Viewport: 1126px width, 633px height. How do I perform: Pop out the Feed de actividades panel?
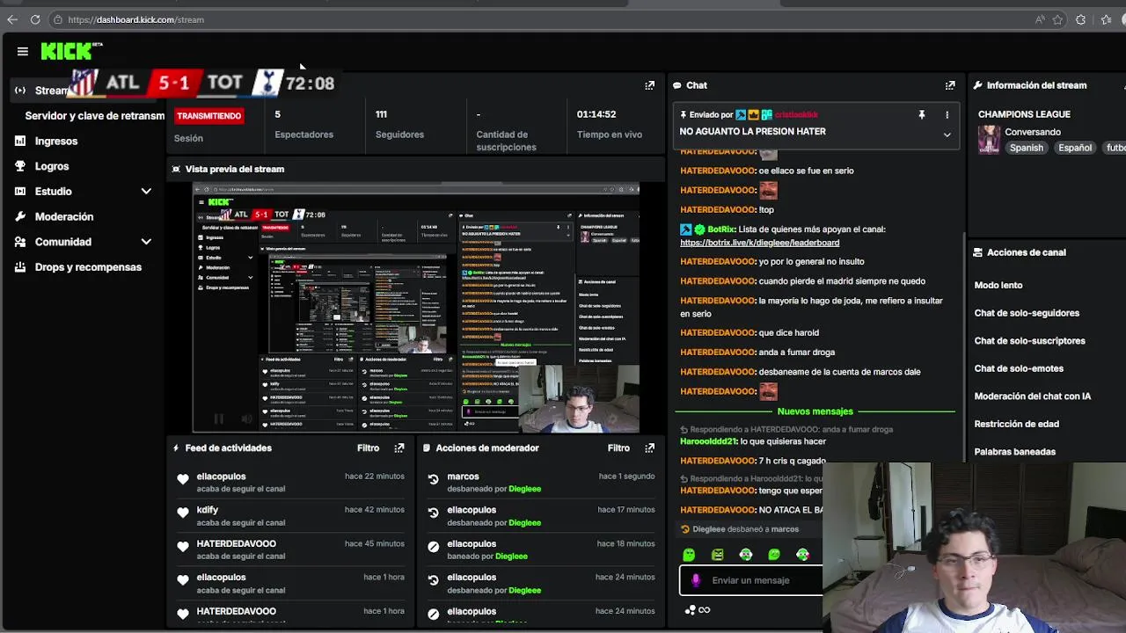(x=399, y=447)
